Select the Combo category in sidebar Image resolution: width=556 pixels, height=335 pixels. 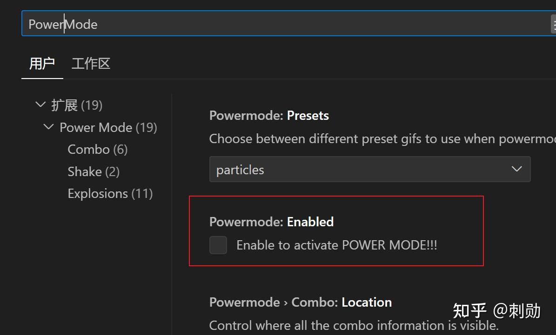(97, 149)
